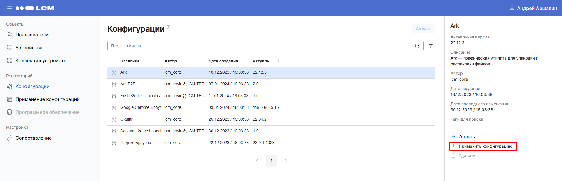The image size is (562, 181).
Task: Click the search magnifier icon
Action: point(417,46)
